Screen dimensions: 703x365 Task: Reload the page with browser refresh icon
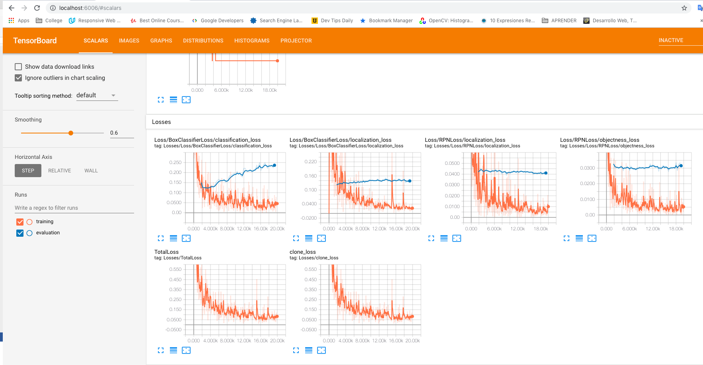(x=37, y=8)
